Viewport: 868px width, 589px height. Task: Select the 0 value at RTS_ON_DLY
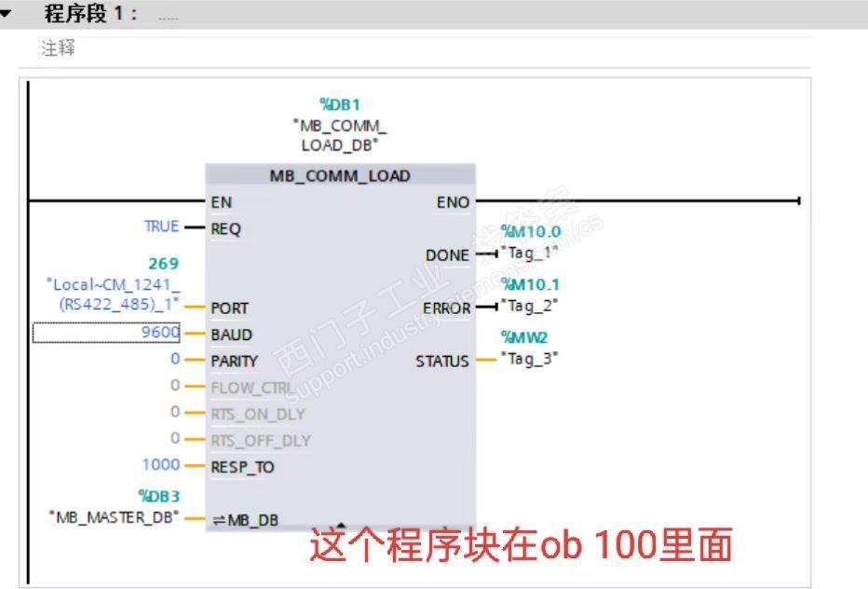(175, 412)
